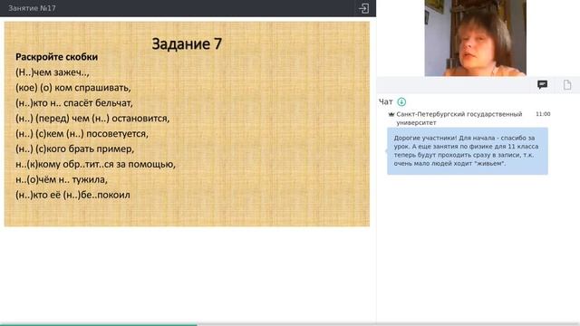Click the Чат label
The height and width of the screenshot is (326, 580).
click(x=386, y=101)
